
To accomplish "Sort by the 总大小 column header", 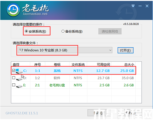I will tap(129, 64).
